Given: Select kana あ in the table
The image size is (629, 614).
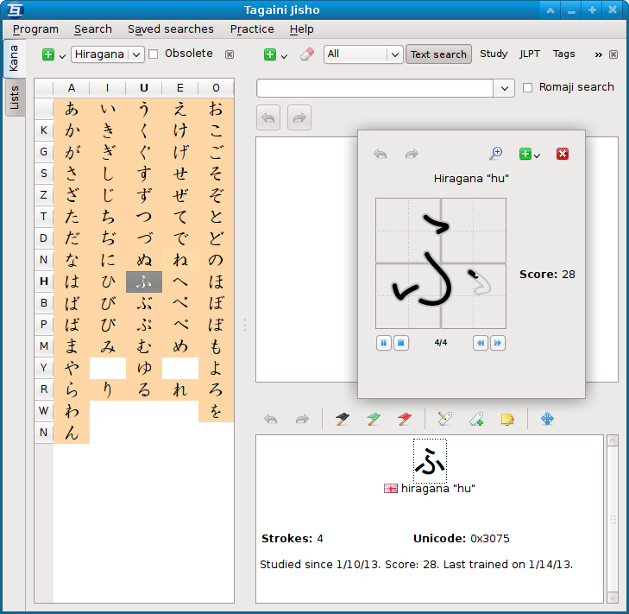Looking at the screenshot, I should pos(72,109).
